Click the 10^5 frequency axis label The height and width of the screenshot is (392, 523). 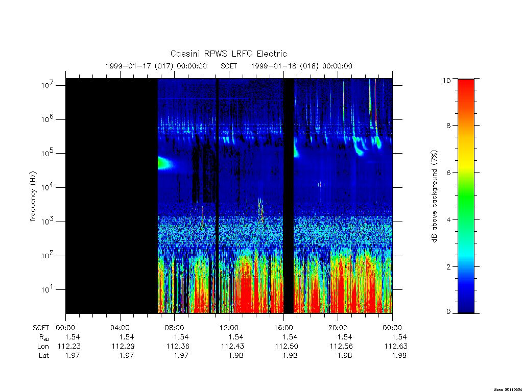(48, 153)
